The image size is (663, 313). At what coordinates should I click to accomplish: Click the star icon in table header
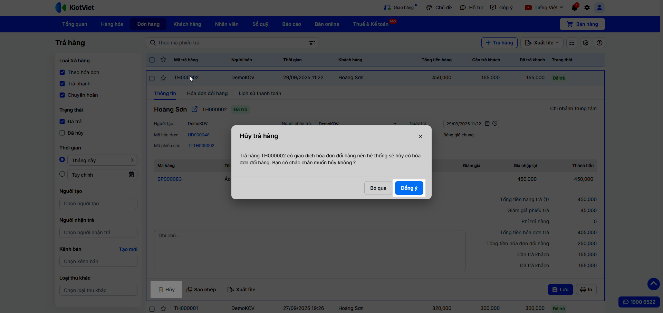coord(163,60)
